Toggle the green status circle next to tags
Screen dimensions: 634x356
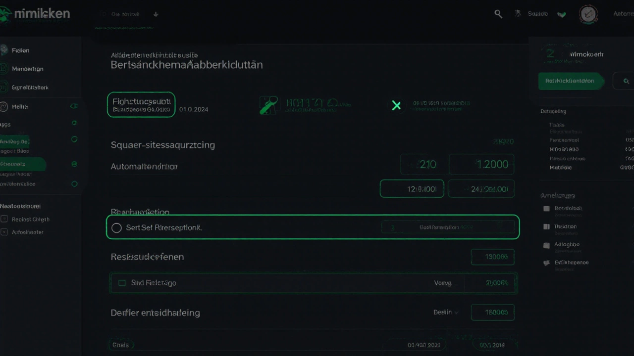74,123
